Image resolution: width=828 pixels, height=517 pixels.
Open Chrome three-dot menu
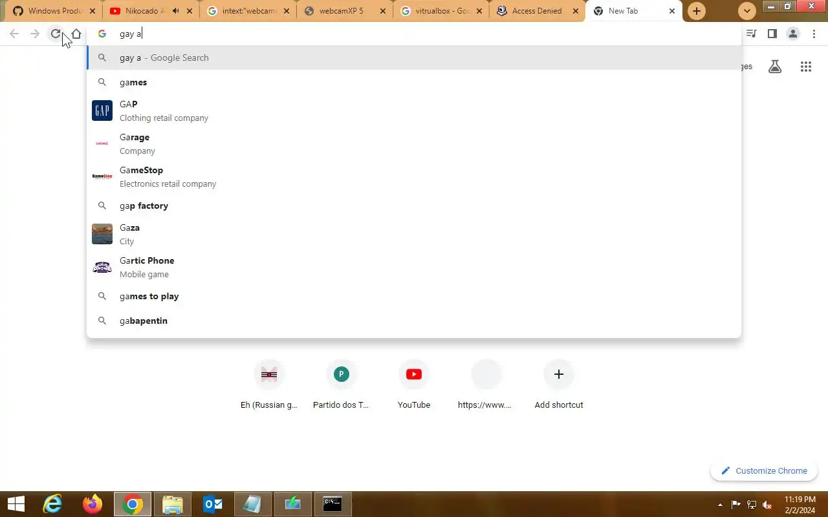[x=814, y=34]
